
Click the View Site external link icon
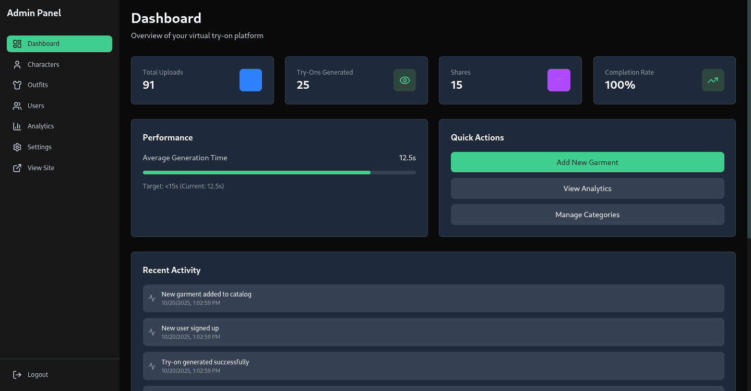tap(17, 168)
